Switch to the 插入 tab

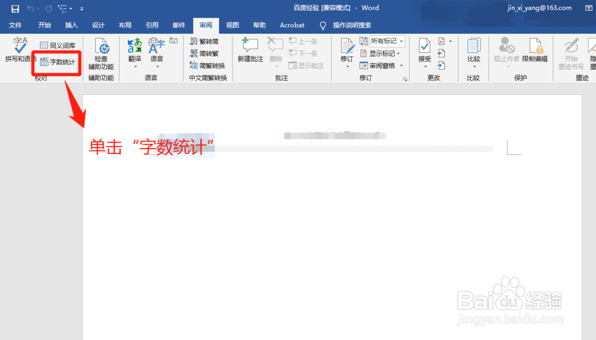(72, 25)
